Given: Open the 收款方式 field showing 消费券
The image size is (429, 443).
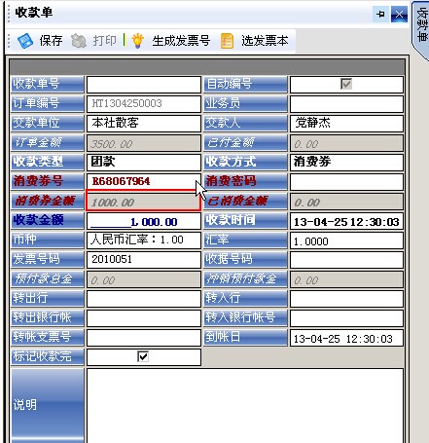Looking at the screenshot, I should pyautogui.click(x=346, y=162).
